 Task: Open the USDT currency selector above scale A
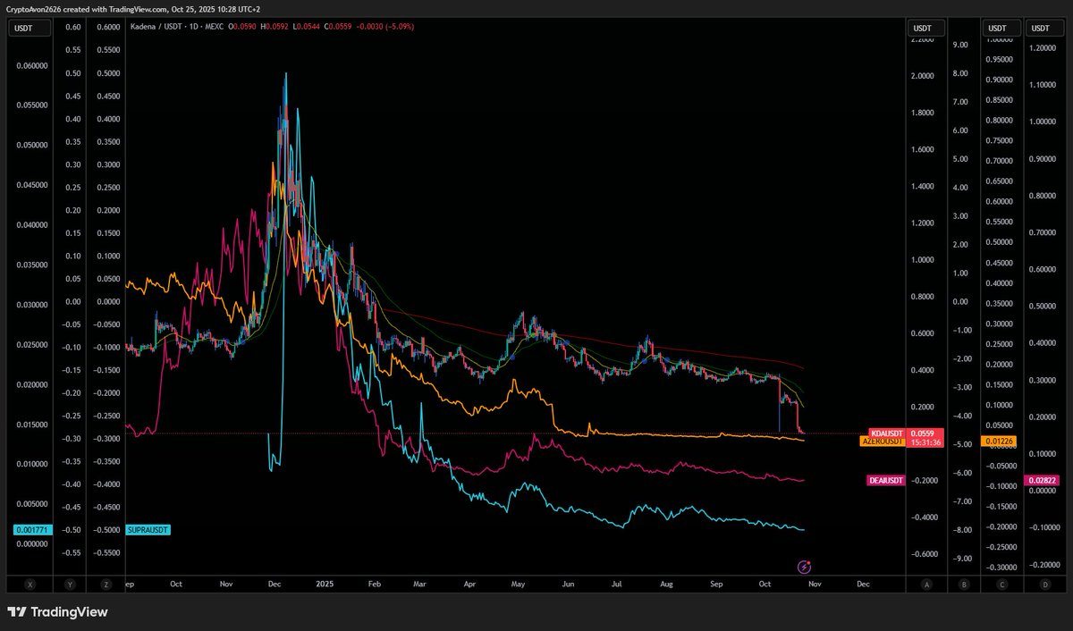tap(925, 29)
